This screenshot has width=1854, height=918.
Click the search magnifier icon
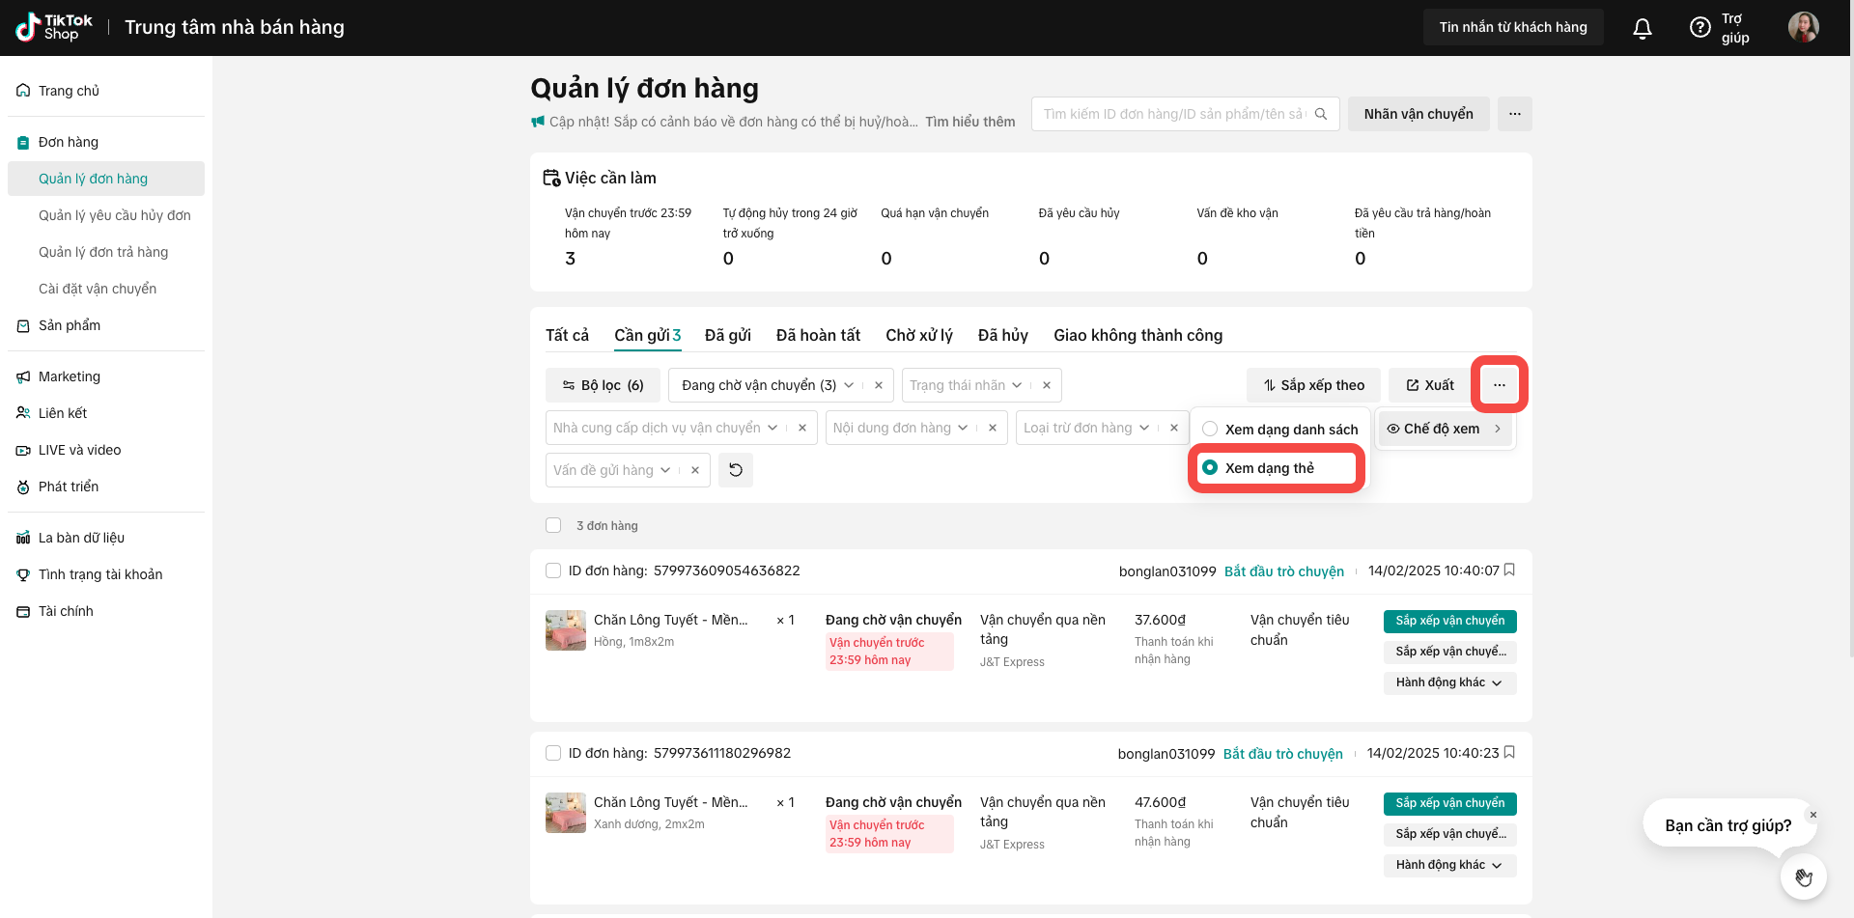point(1321,114)
